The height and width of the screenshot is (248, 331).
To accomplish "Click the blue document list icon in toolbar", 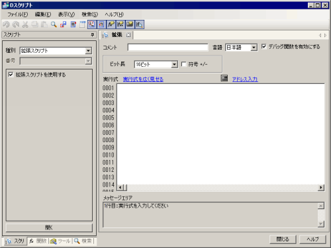I will 73,24.
